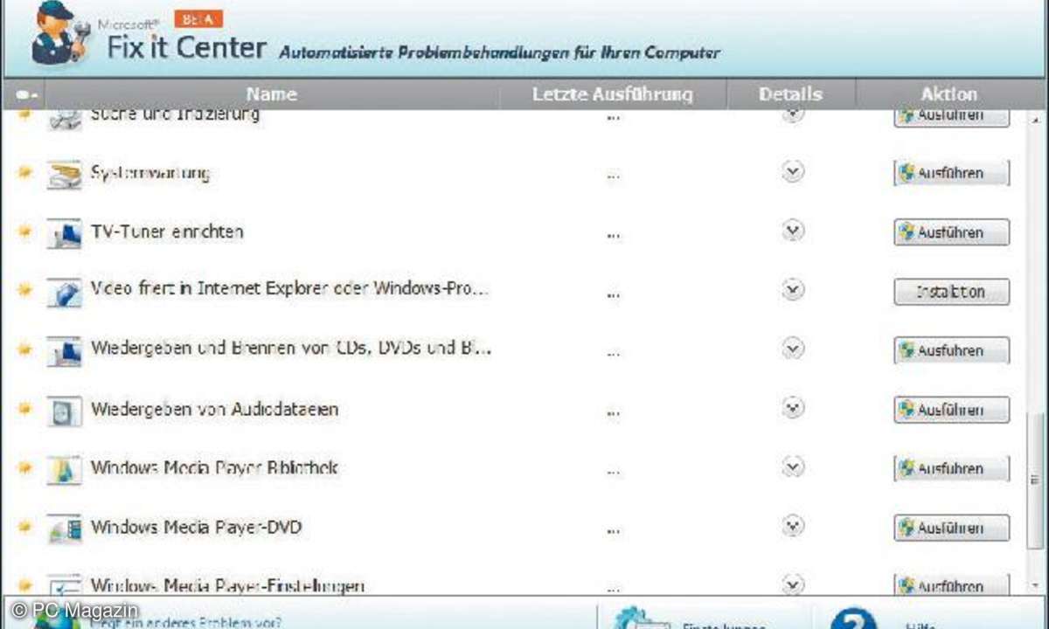Viewport: 1049px width, 629px height.
Task: Run the Systemwartung troubleshooter via Ausführen
Action: pos(951,173)
